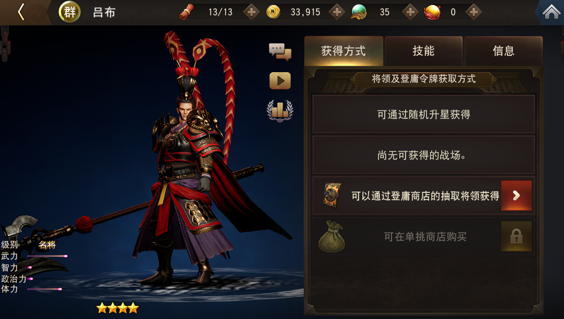The width and height of the screenshot is (564, 319).
Task: Tap the four-star rating
Action: coord(117,308)
